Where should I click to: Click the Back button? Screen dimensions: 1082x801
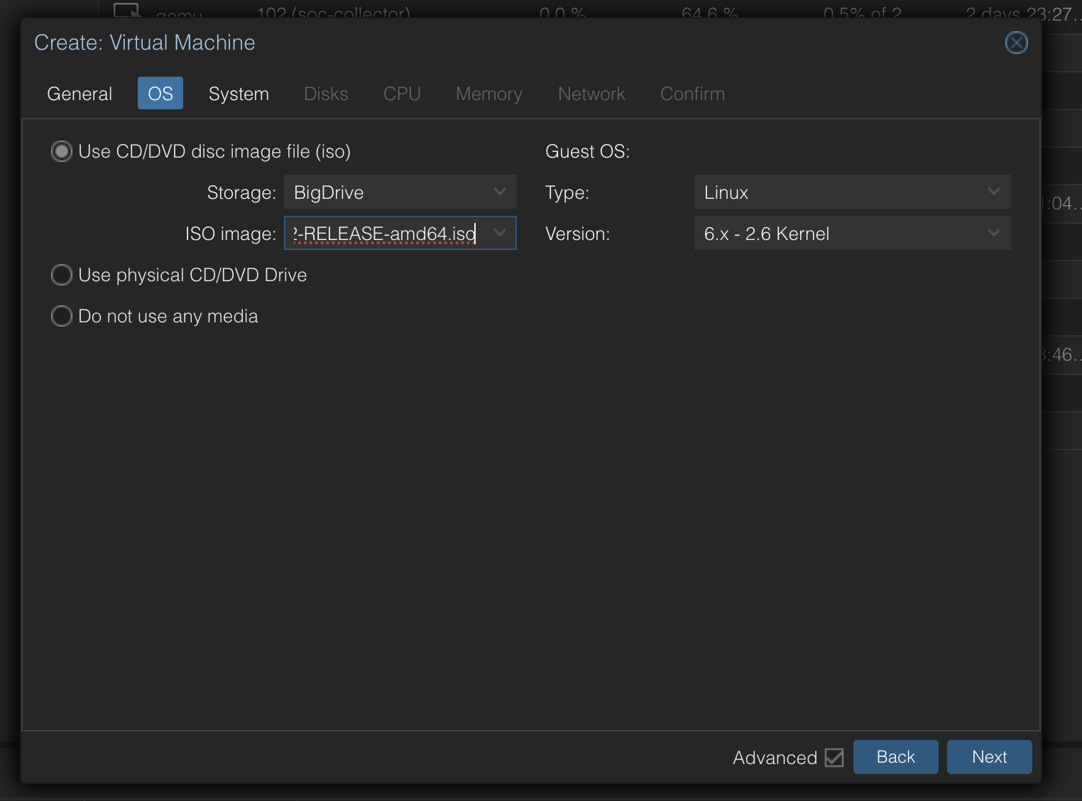pos(895,757)
